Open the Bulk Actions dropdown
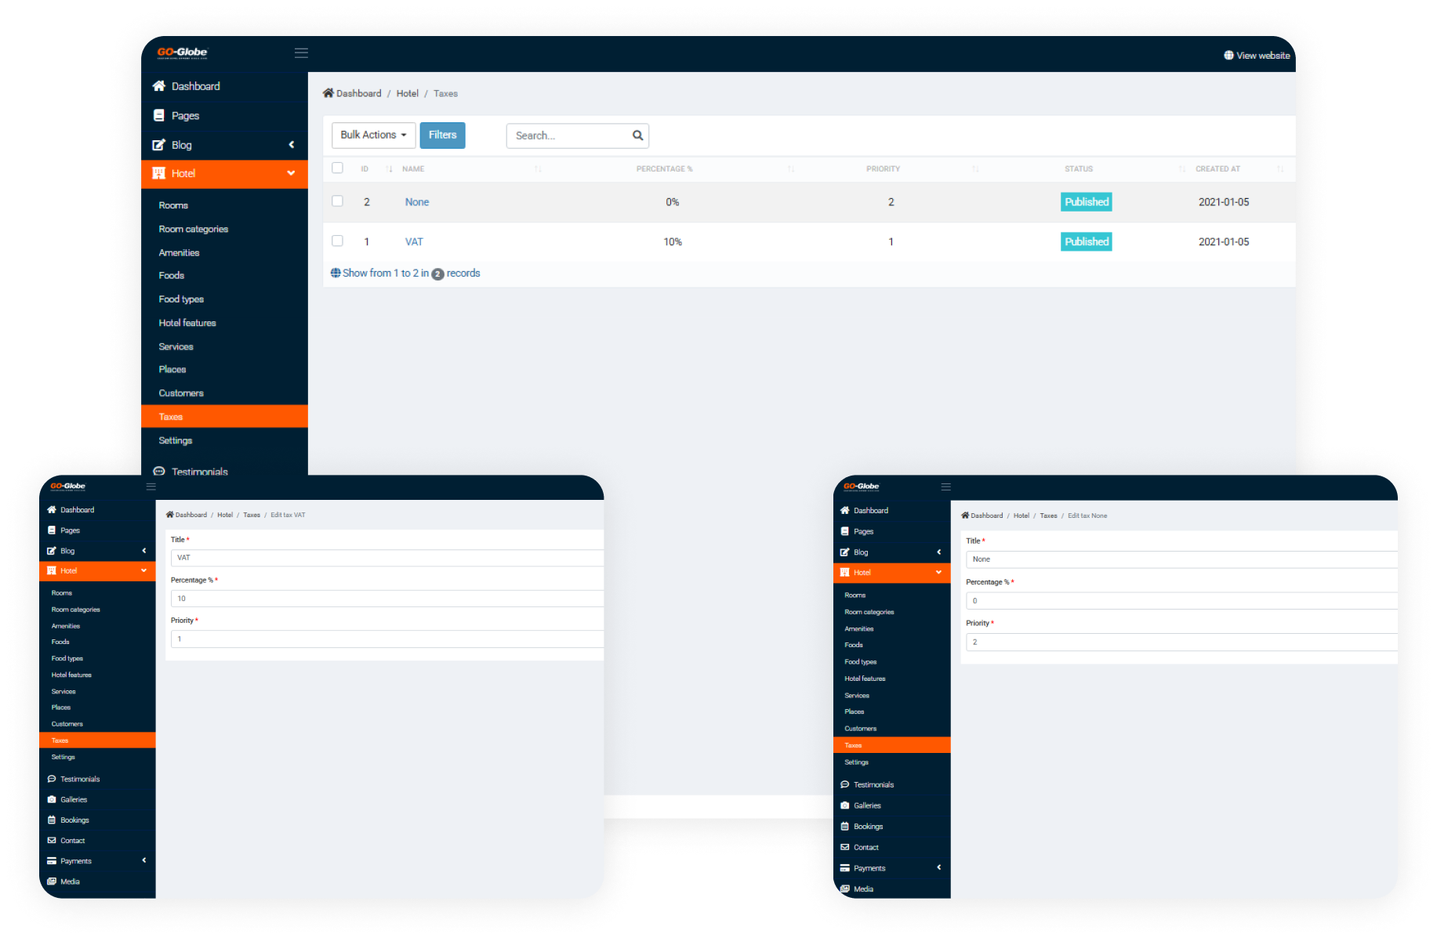 pos(373,135)
